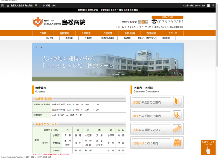Open the 新規 (+ New) admin bar menu

[x=46, y=6]
